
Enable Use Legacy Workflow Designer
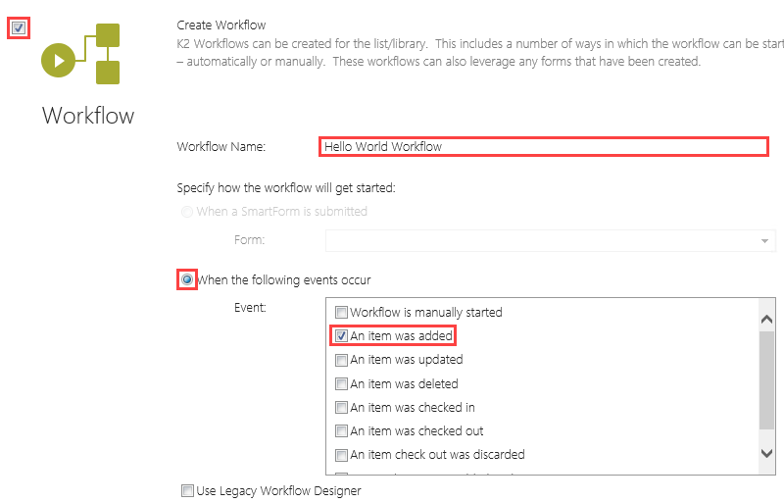(x=187, y=491)
